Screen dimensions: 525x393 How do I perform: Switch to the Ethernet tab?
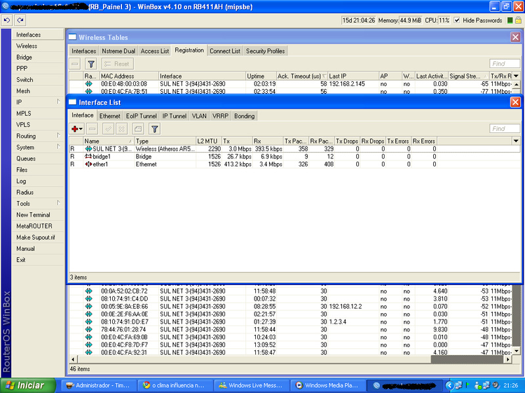(x=110, y=116)
